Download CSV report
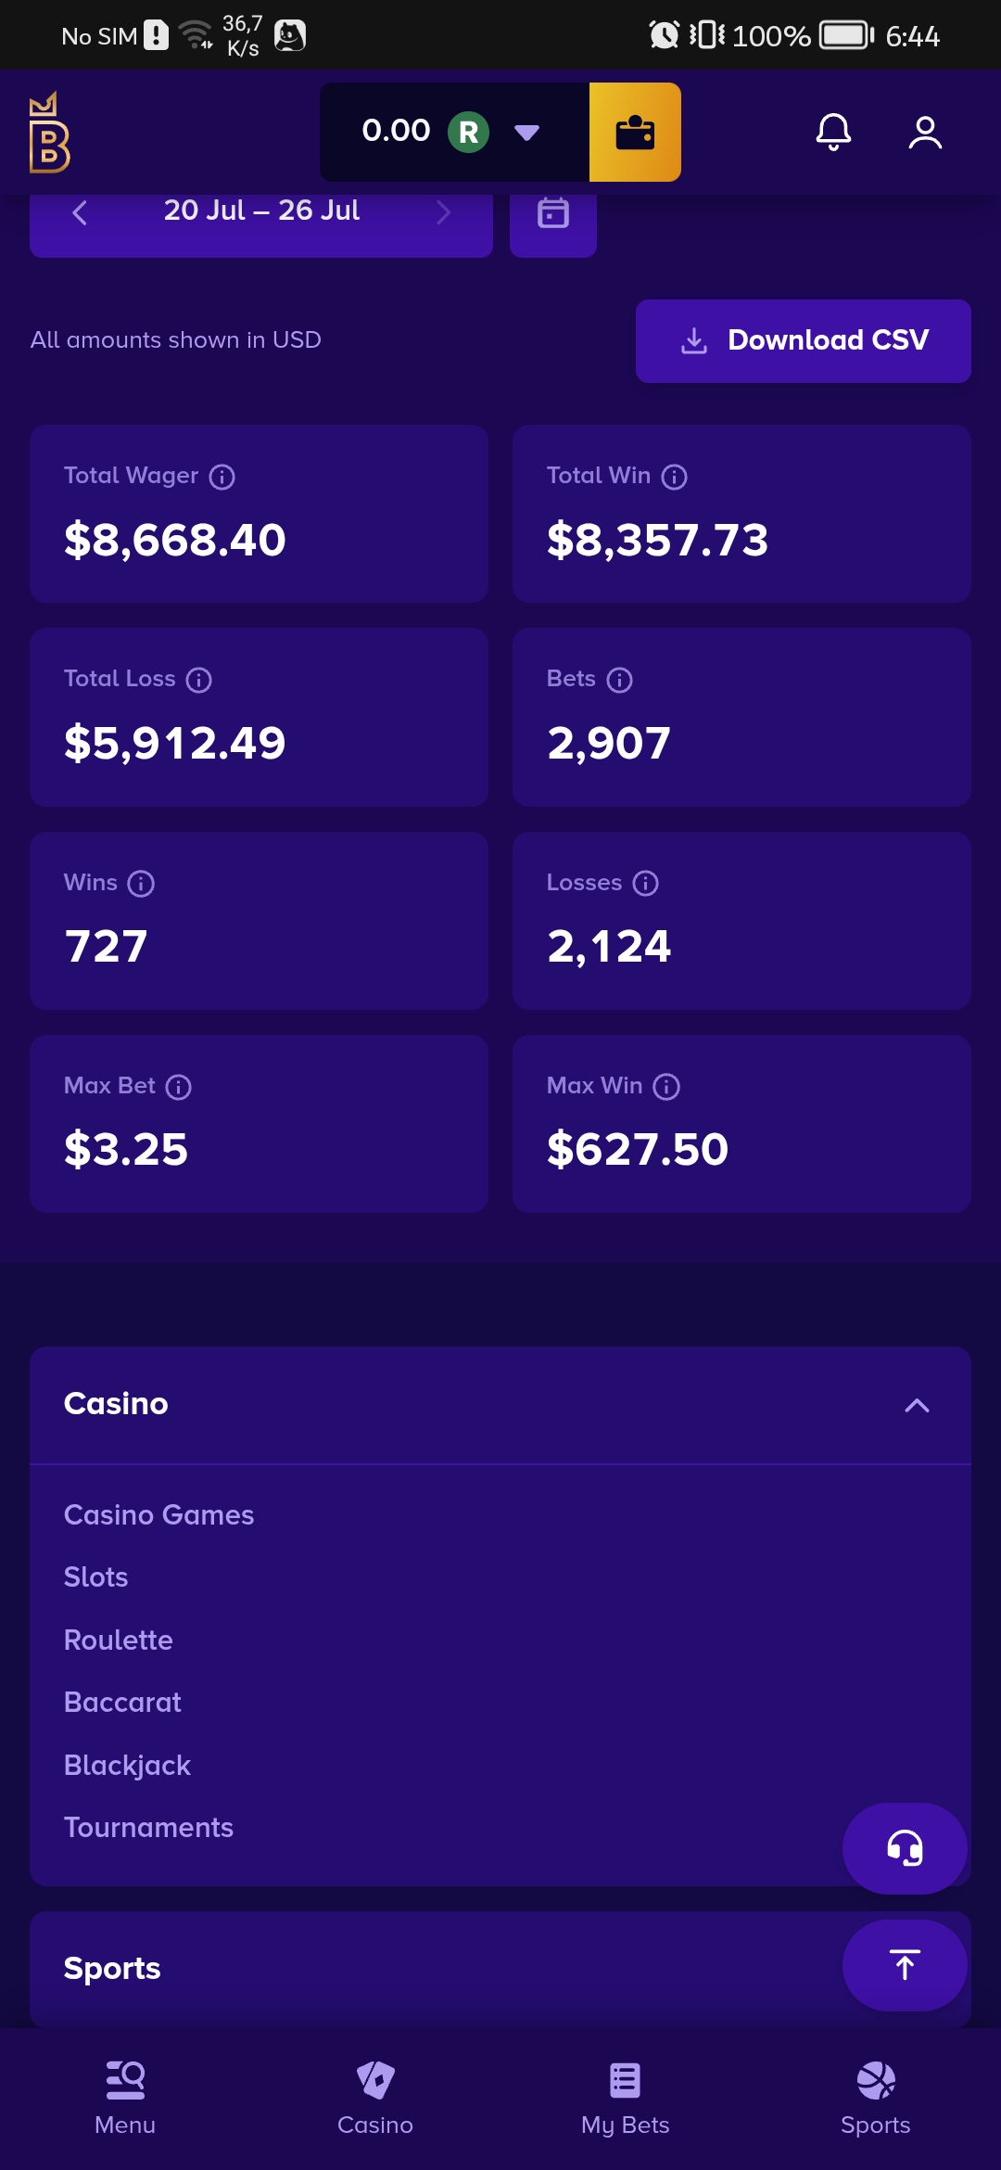The height and width of the screenshot is (2170, 1001). coord(804,340)
